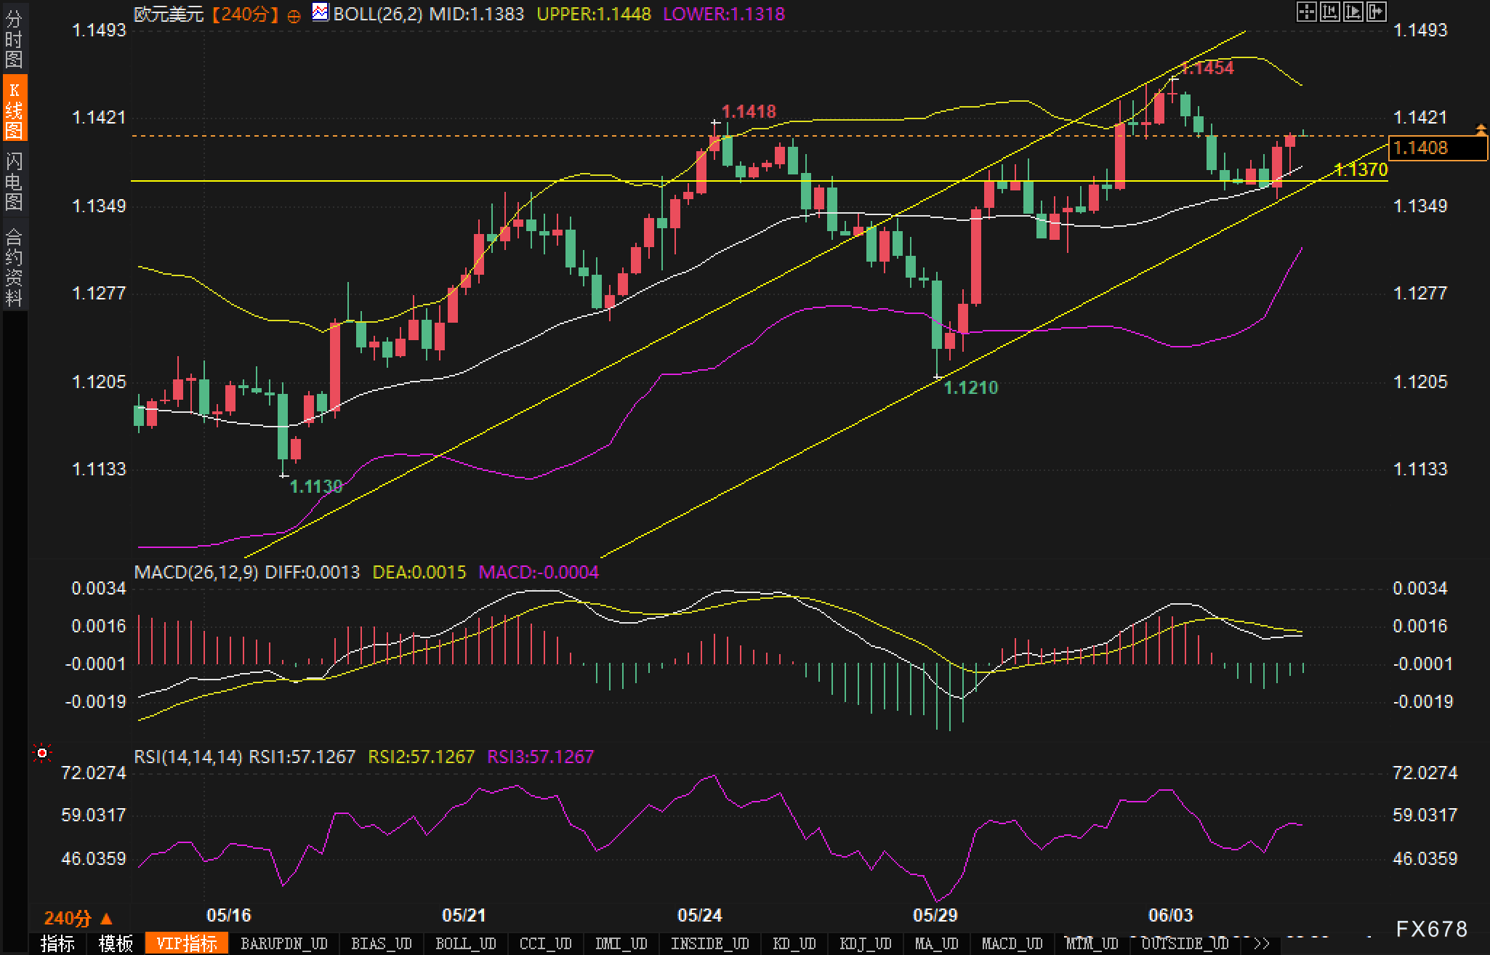Click the chart play-forward icon

[x=1353, y=12]
